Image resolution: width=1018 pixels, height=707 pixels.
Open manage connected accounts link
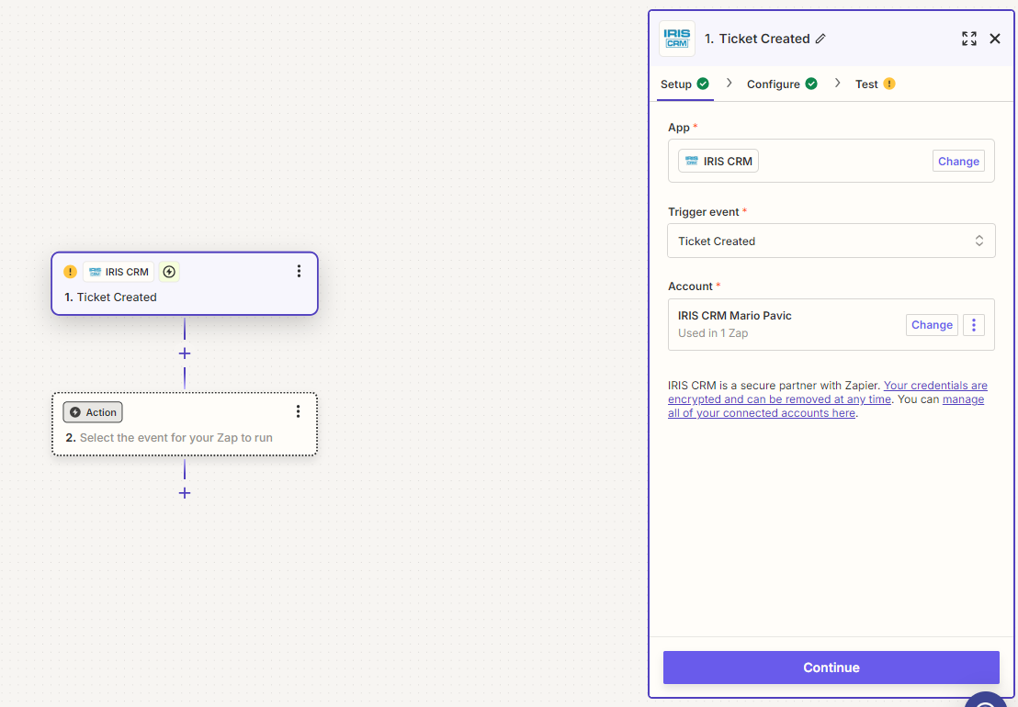(x=826, y=406)
